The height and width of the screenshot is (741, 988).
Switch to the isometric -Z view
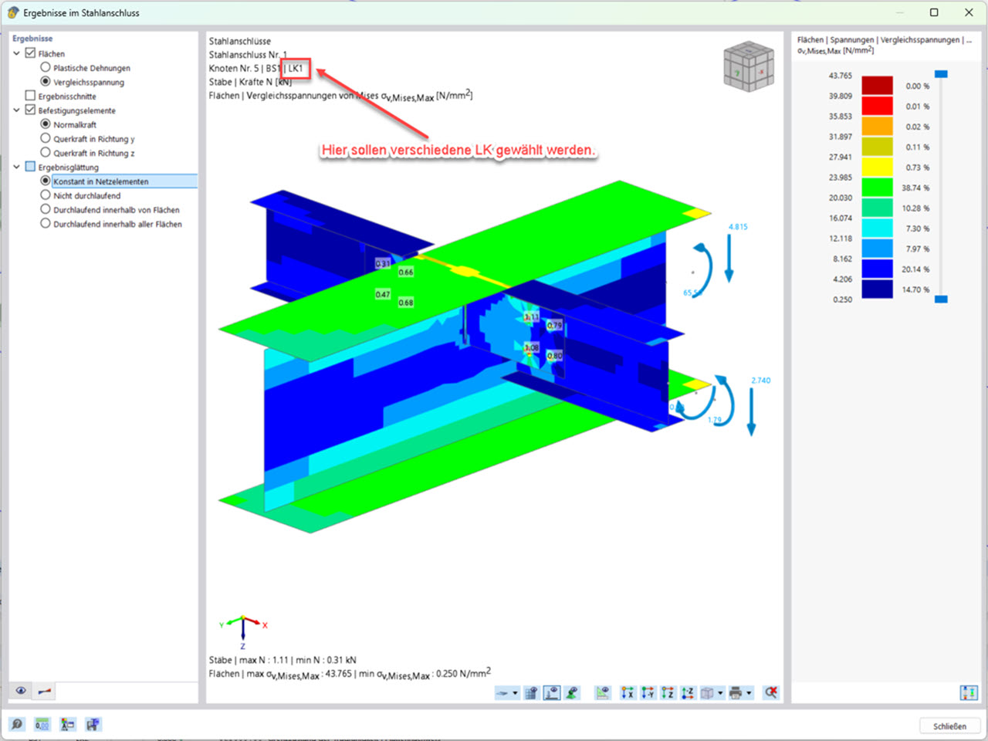coord(687,692)
